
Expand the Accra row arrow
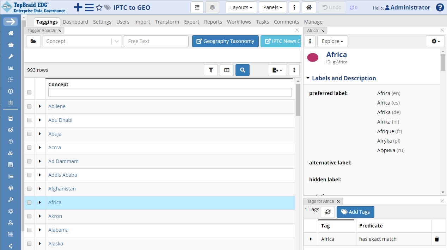[x=40, y=148]
